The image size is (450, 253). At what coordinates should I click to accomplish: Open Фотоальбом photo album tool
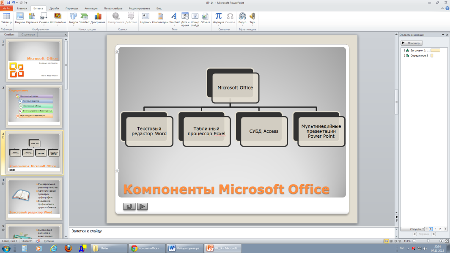coord(58,19)
